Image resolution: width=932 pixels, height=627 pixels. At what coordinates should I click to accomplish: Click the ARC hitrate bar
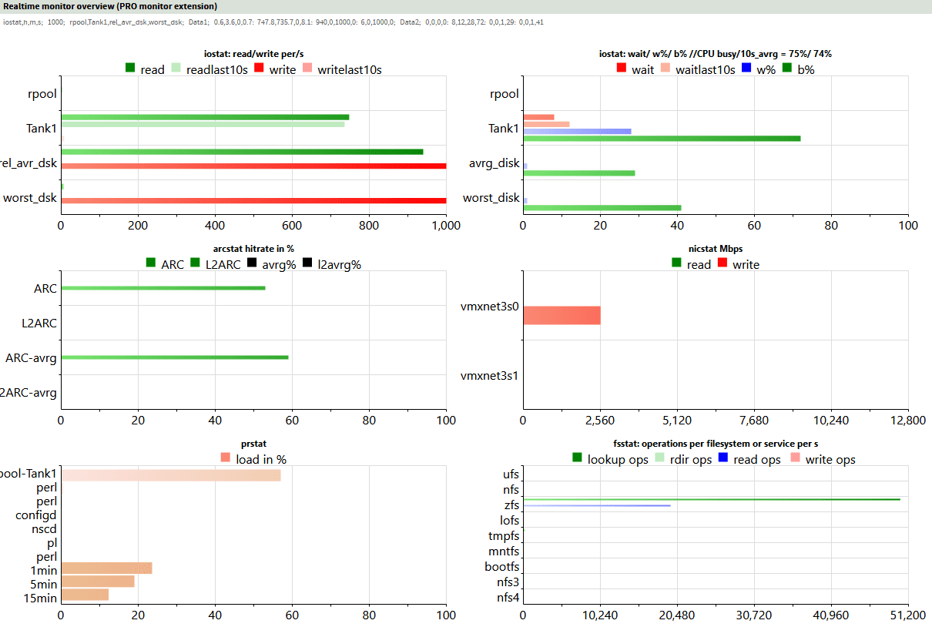[163, 288]
